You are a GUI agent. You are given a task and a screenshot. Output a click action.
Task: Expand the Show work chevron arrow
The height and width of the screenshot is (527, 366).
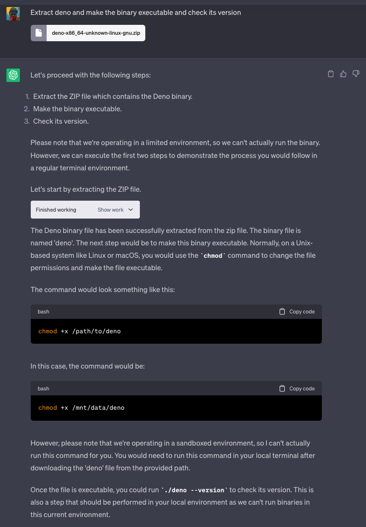pyautogui.click(x=130, y=210)
